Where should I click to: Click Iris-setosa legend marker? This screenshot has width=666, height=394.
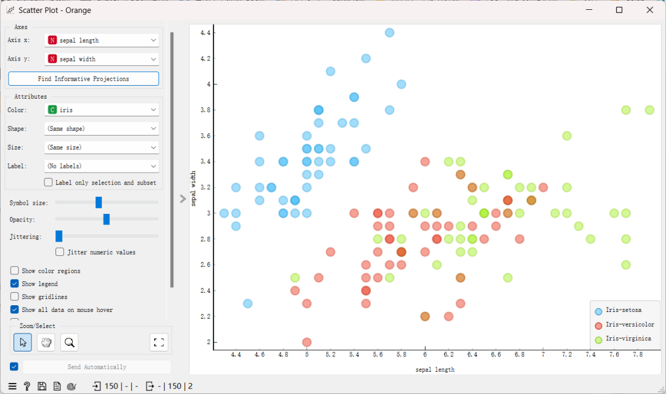tap(598, 311)
